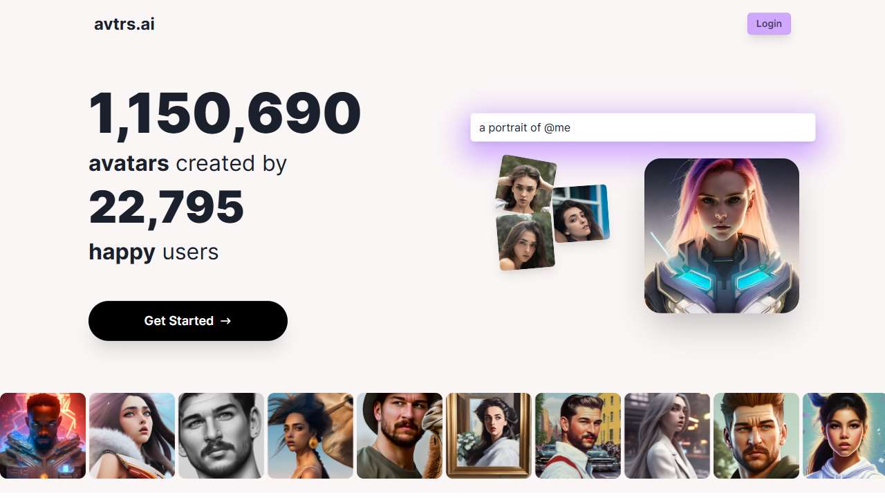The width and height of the screenshot is (885, 498).
Task: Open the man with red suspenders avatar
Action: (578, 436)
